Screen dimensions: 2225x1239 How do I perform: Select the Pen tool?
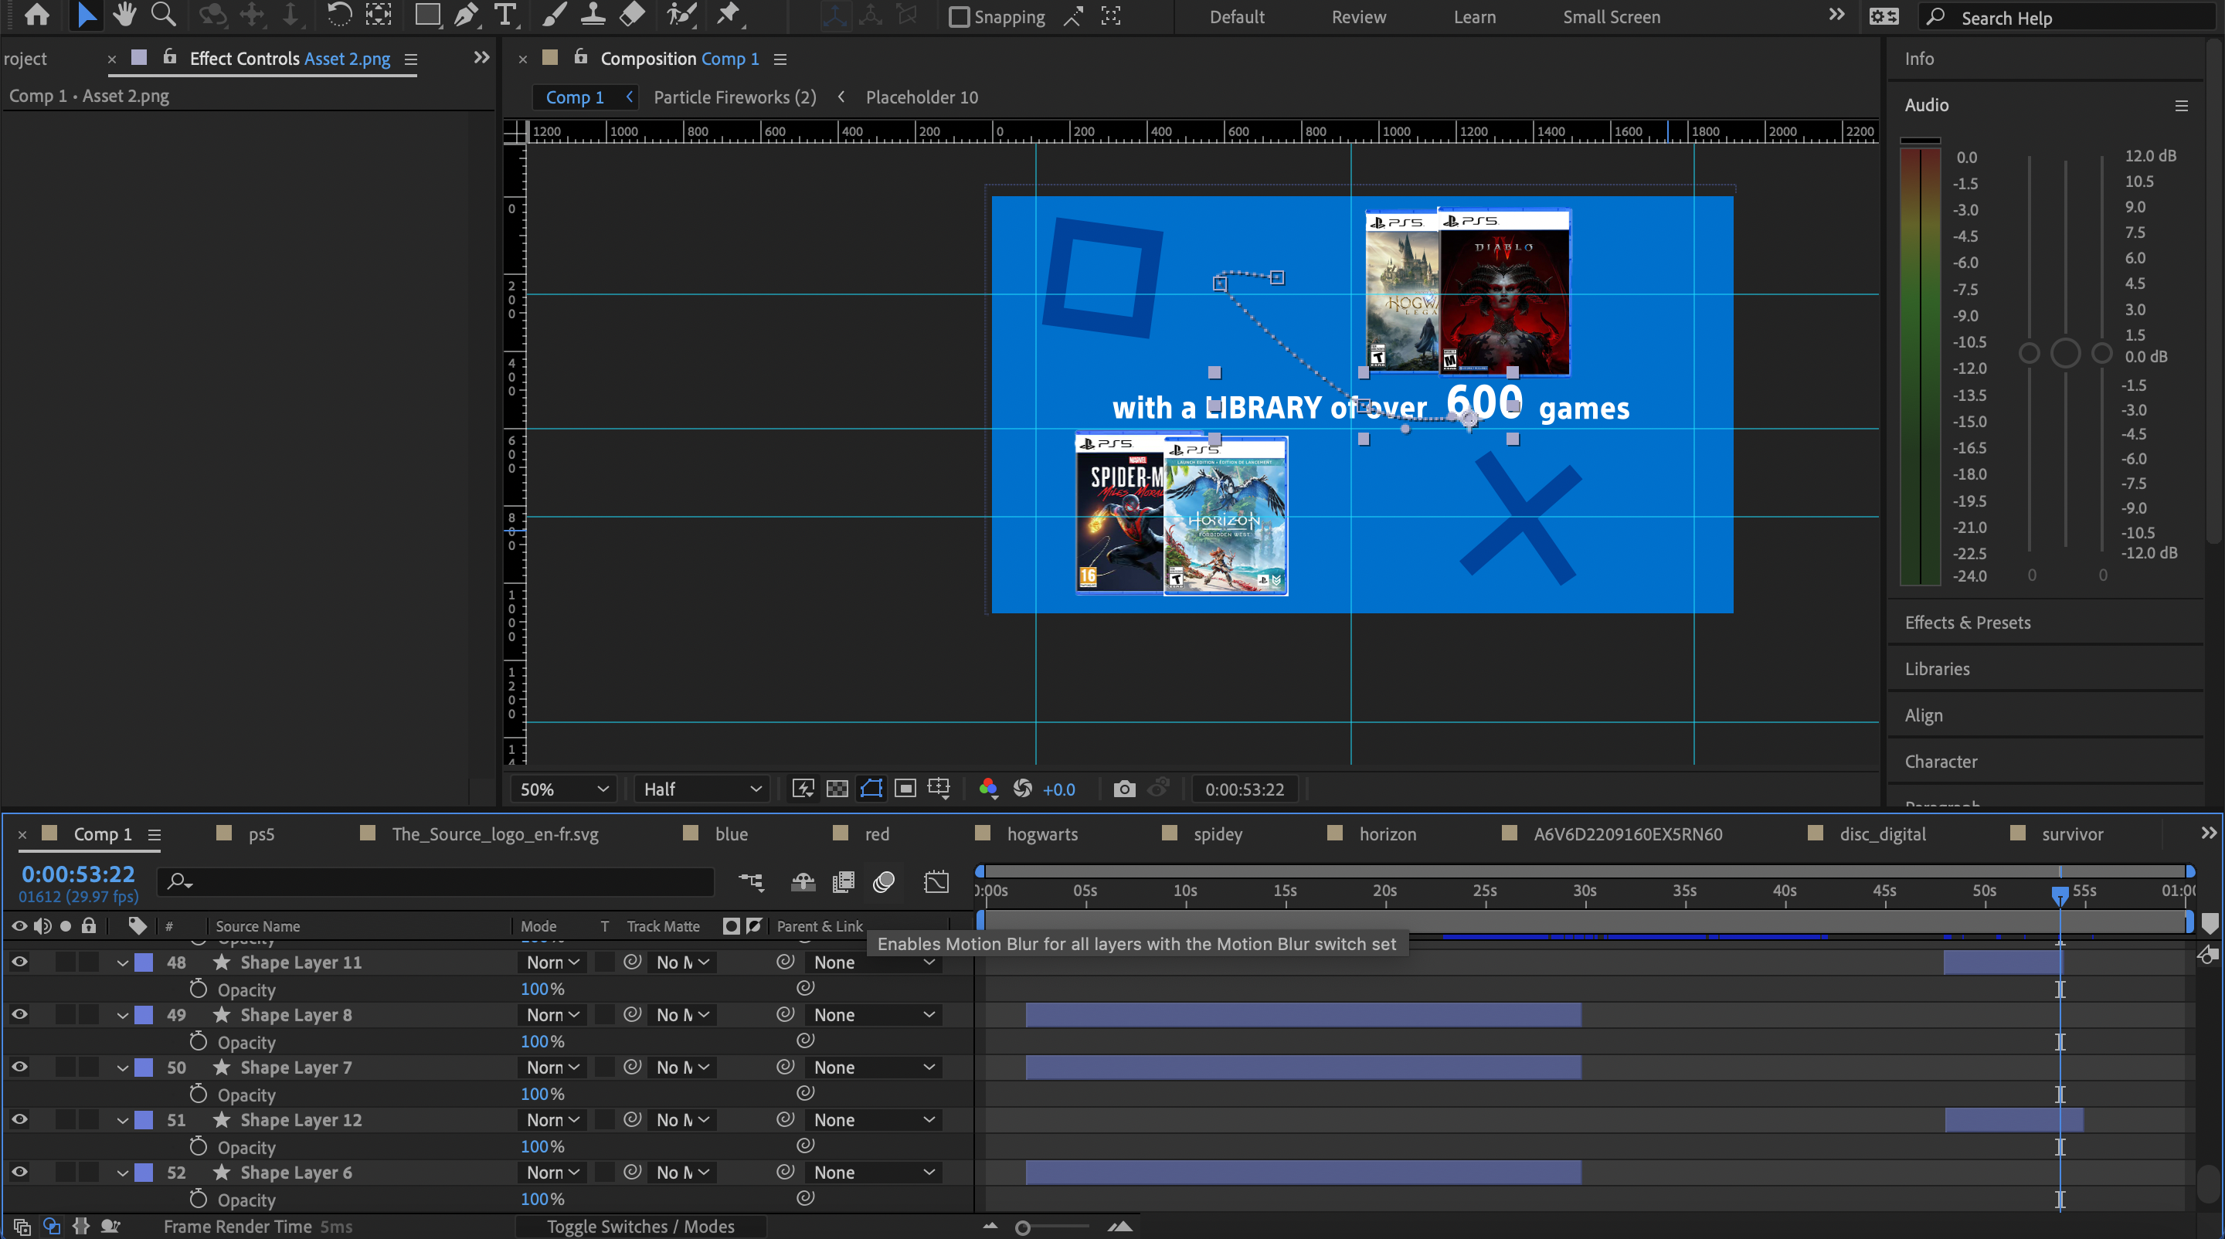click(467, 15)
